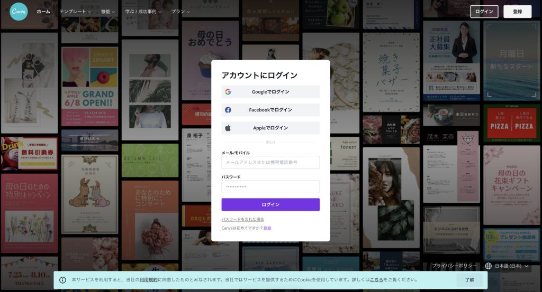Click the globe language icon
Viewport: 542px width, 292px height.
(488, 266)
